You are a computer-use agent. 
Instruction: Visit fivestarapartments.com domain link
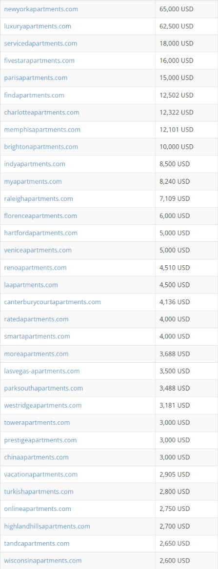tap(39, 60)
